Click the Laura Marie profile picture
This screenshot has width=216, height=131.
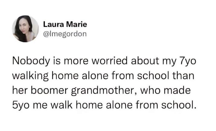tap(25, 29)
